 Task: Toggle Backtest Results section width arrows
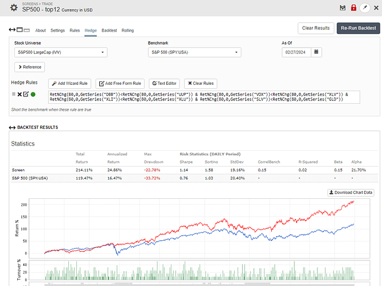[x=12, y=127]
